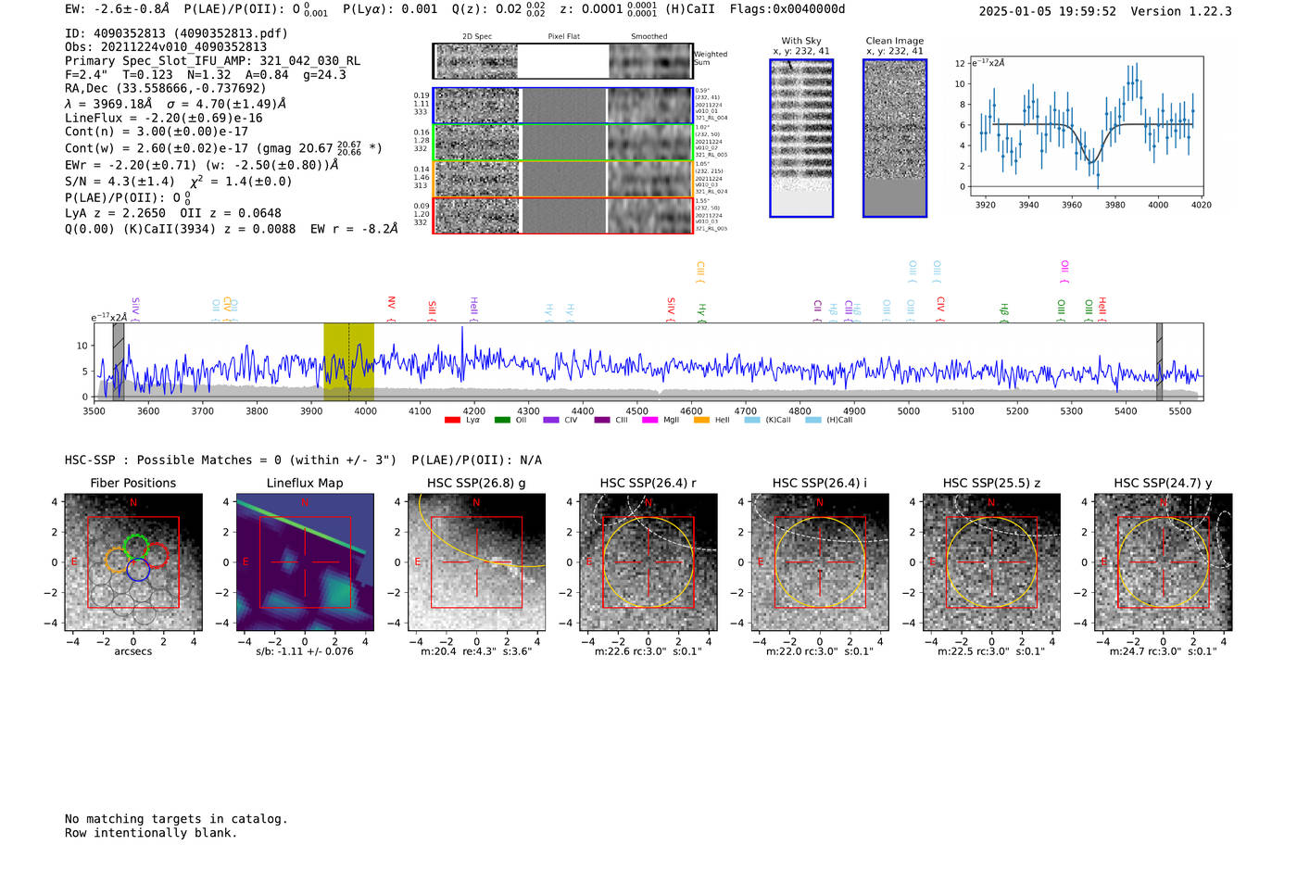Click the green Hβ line marker
Viewport: 1297px width, 883px height.
pos(1004,312)
